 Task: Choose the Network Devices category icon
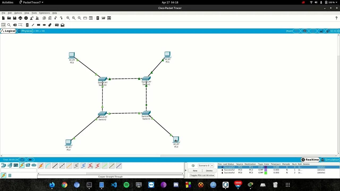coord(3,165)
